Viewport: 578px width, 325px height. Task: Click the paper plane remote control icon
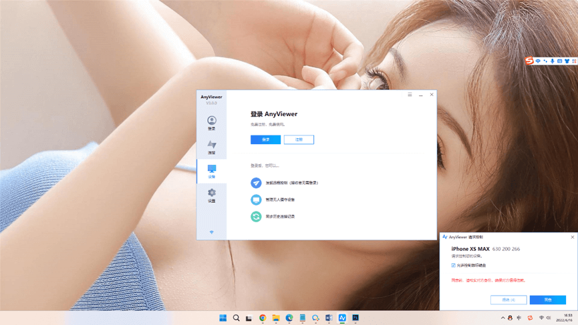(256, 183)
